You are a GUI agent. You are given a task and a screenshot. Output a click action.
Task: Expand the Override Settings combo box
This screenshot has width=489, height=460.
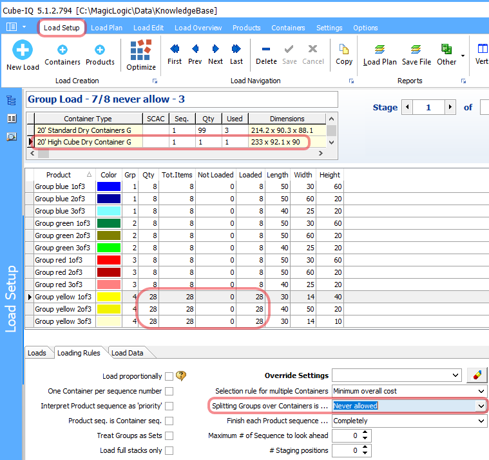tap(456, 375)
